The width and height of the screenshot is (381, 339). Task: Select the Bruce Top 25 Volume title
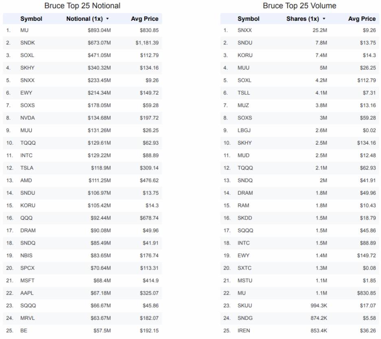[x=299, y=6]
